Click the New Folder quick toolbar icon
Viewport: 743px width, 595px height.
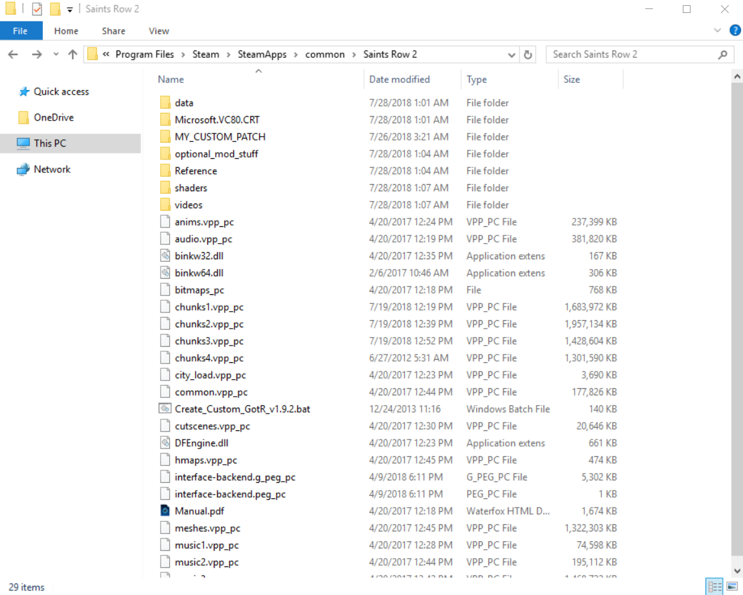[x=55, y=9]
